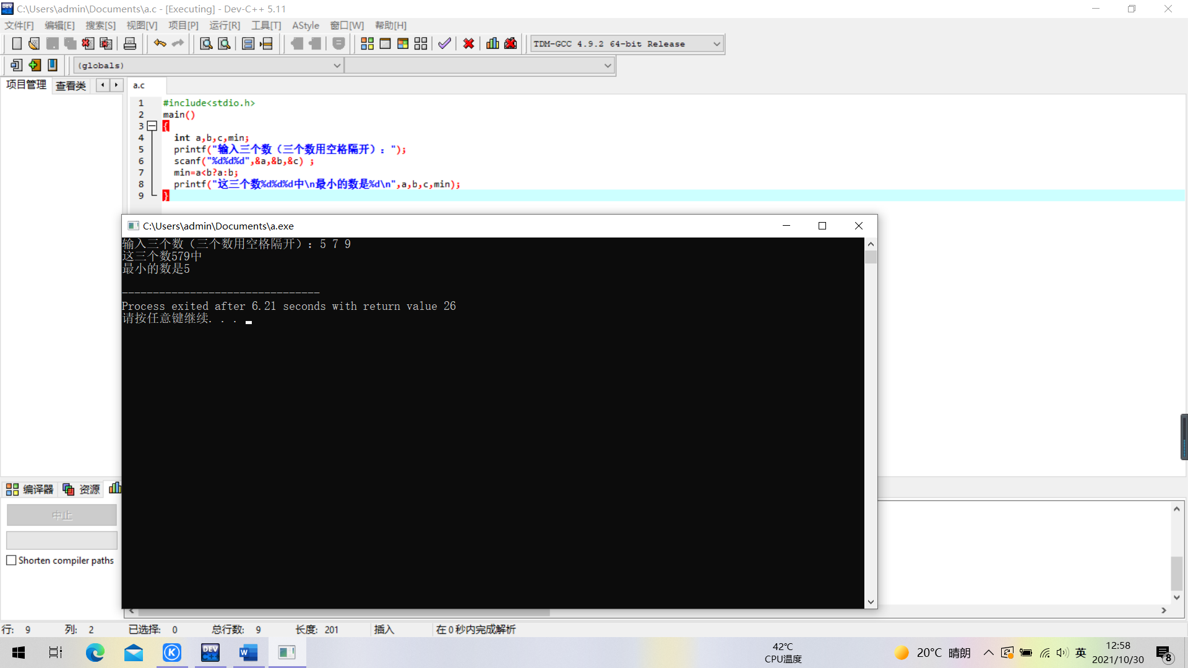Collapse code fold at line 3
Image resolution: width=1188 pixels, height=668 pixels.
pos(152,126)
